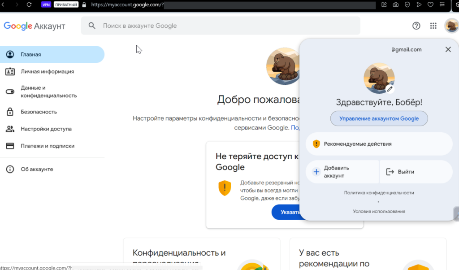Image resolution: width=459 pixels, height=270 pixels.
Task: Select Главная in the sidebar
Action: pos(52,54)
